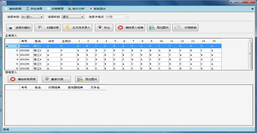Click 清除所有异常 red X icon
This screenshot has width=257, height=133.
pos(23,79)
